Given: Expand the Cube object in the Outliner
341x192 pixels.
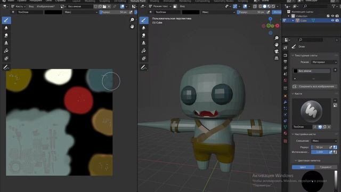Looking at the screenshot, I should 293,20.
